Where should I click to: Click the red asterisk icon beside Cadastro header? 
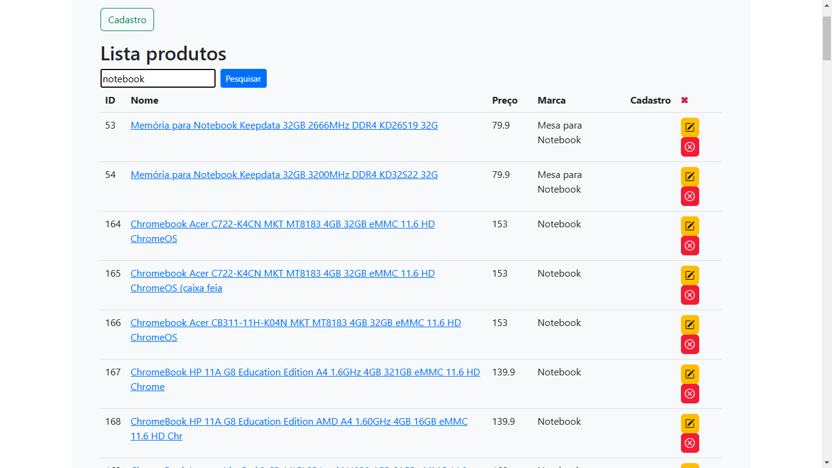pos(685,100)
